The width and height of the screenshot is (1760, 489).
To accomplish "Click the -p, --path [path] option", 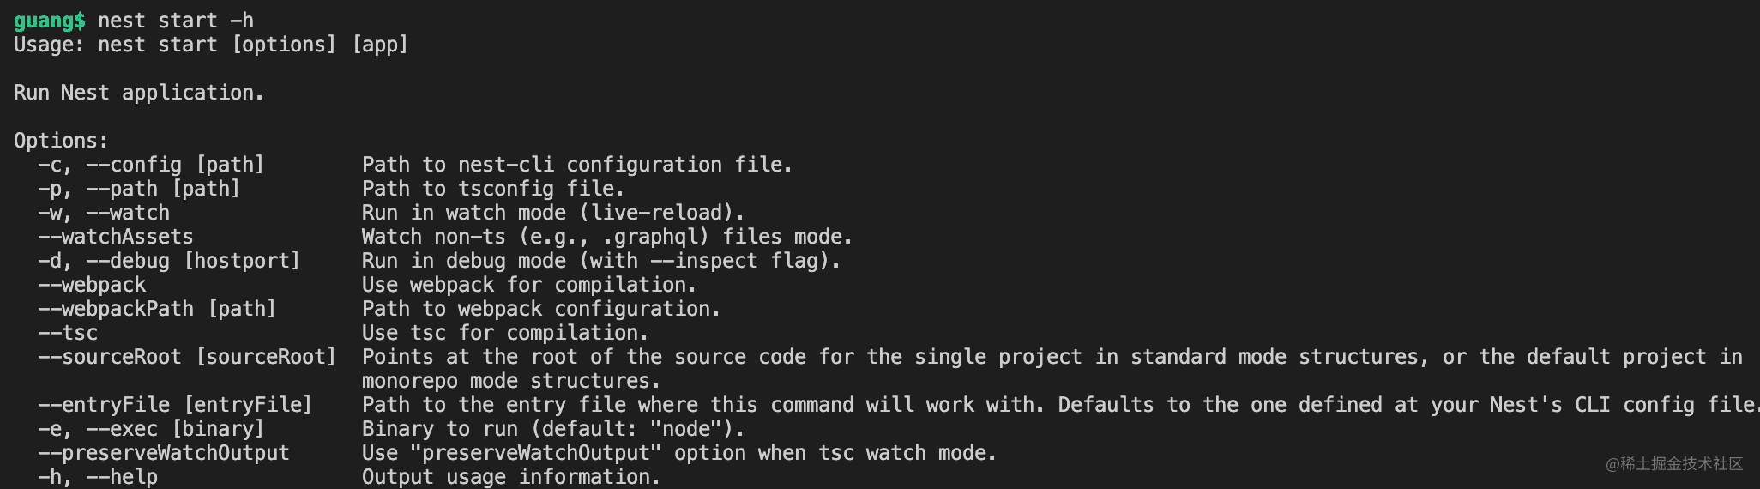I will (139, 189).
